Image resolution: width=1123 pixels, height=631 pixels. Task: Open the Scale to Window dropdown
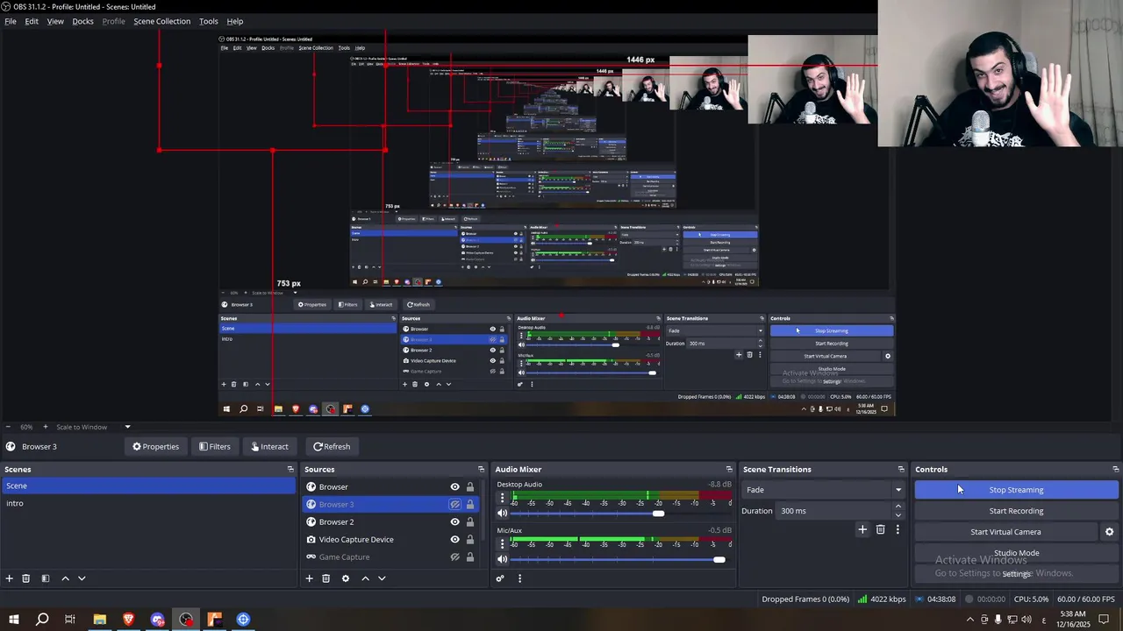tap(127, 427)
